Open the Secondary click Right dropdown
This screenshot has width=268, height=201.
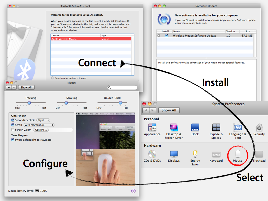(43, 120)
